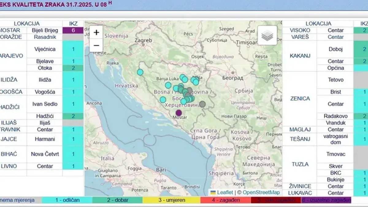
Task: Zoom in using the map plus button
Action: [97, 32]
